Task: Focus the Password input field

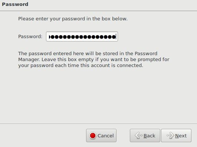Action: point(82,37)
